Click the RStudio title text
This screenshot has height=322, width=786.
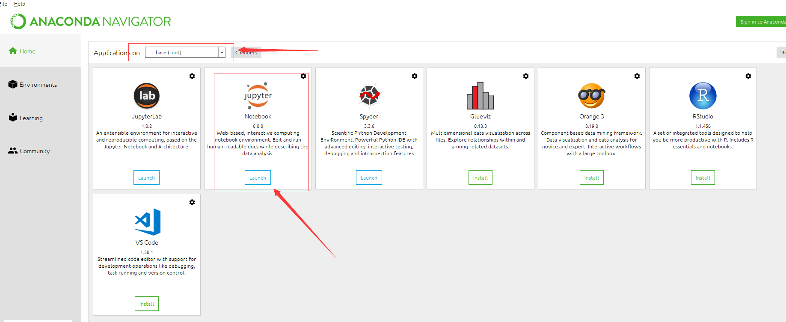(703, 116)
